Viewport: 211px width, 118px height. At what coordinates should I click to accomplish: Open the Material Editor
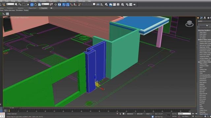click(123, 5)
